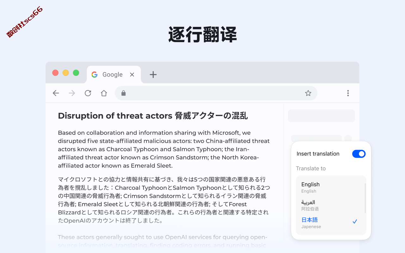
Task: Click the language list scrollbar
Action: pyautogui.click(x=365, y=198)
